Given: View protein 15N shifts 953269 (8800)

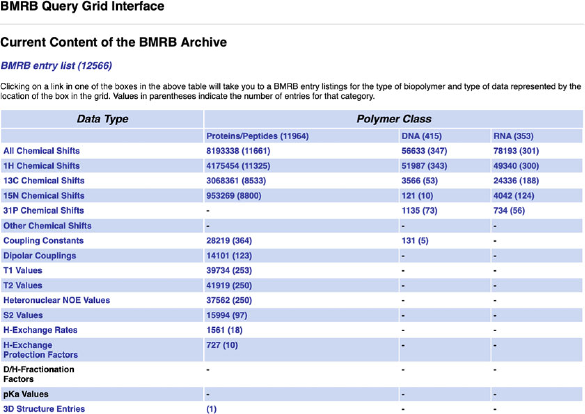Looking at the screenshot, I should click(x=234, y=196).
